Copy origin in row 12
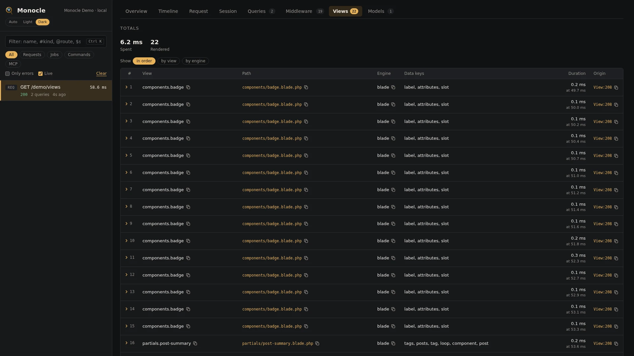This screenshot has height=356, width=634. point(616,276)
